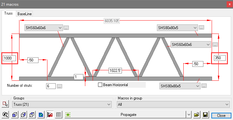233x120 pixels.
Task: Click the Close button
Action: 221,116
